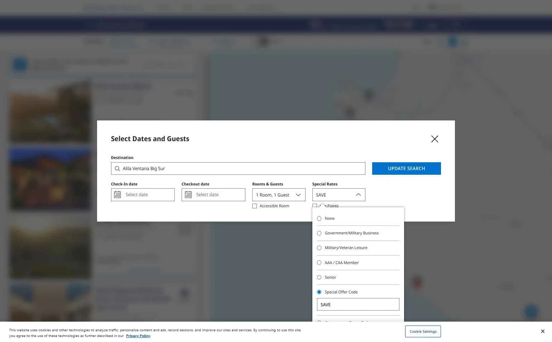Click the Update Search button

click(406, 169)
